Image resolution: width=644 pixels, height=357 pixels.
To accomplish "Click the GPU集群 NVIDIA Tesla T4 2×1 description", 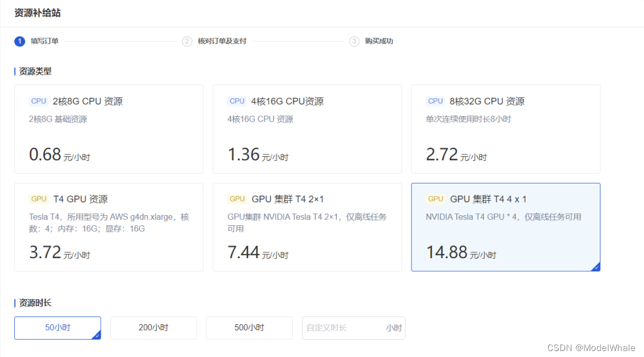I will 307,223.
